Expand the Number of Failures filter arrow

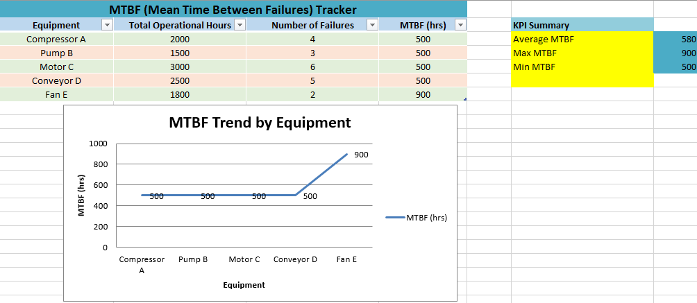pos(371,25)
